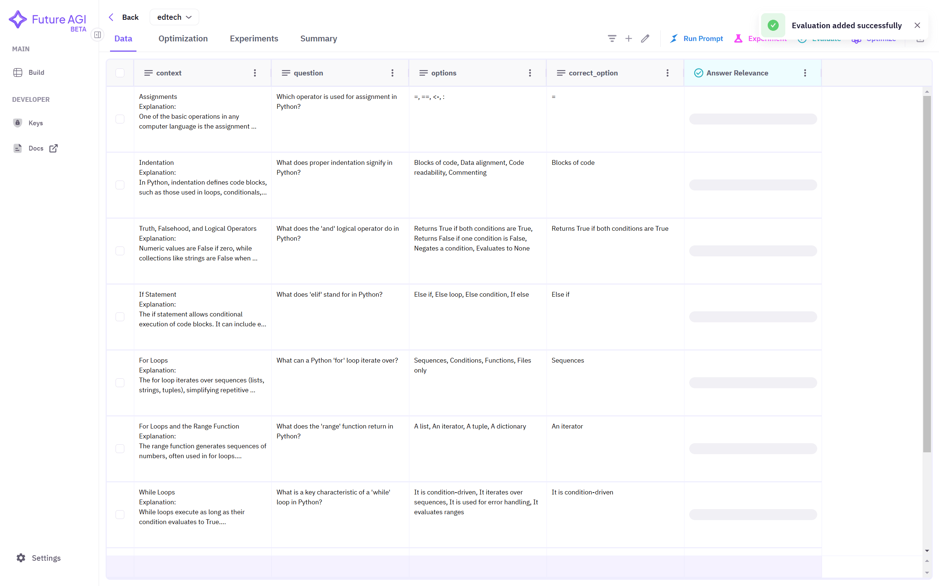The image size is (939, 586).
Task: Click the vertical scrollbar of the table
Action: pyautogui.click(x=927, y=271)
